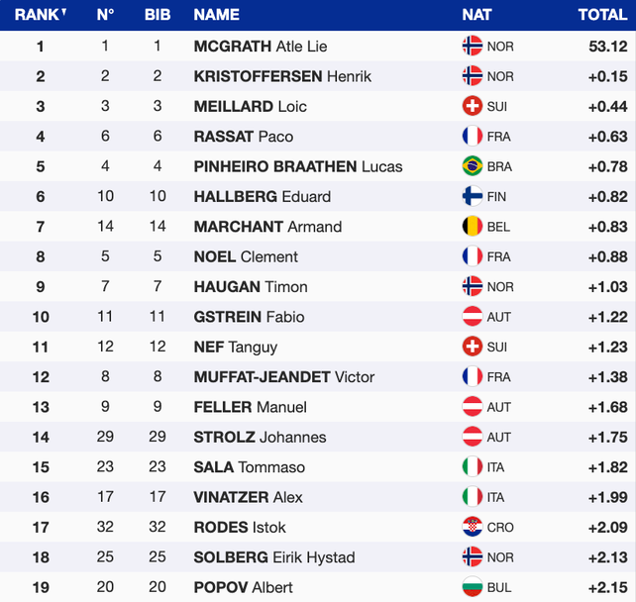Click Swiss flag icon beside Meillard
This screenshot has height=602, width=636.
tap(473, 106)
